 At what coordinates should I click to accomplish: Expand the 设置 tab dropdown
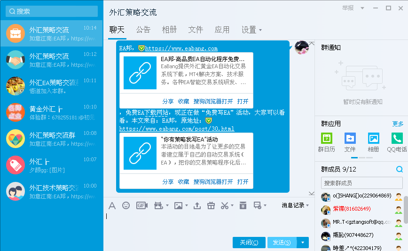coord(260,30)
